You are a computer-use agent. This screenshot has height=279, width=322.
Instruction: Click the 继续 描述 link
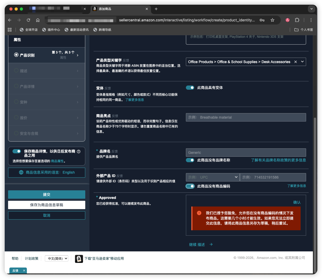tap(201, 245)
